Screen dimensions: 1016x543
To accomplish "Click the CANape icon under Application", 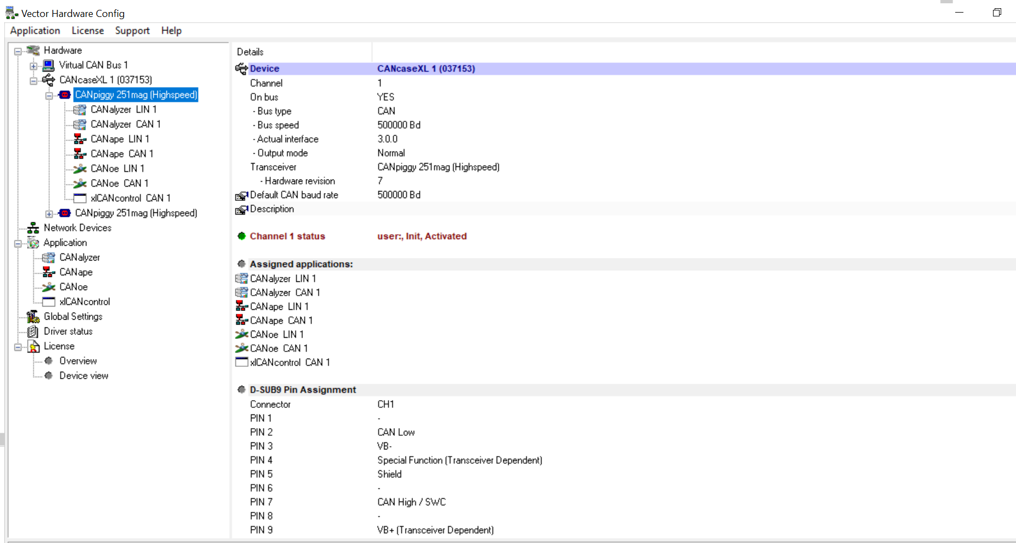I will pos(49,273).
